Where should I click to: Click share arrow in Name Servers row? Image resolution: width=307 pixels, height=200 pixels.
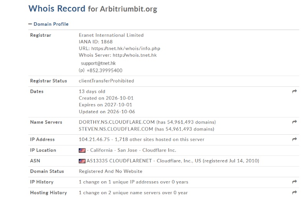tap(294, 122)
